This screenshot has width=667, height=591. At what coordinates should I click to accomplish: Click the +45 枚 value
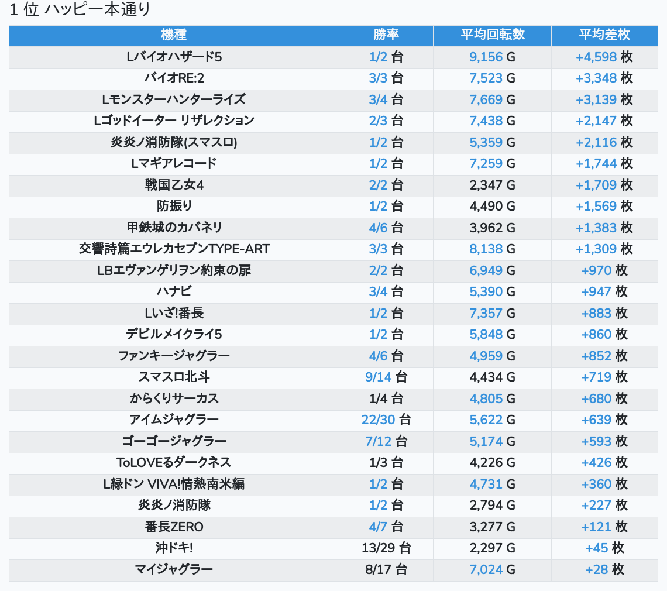(x=604, y=548)
